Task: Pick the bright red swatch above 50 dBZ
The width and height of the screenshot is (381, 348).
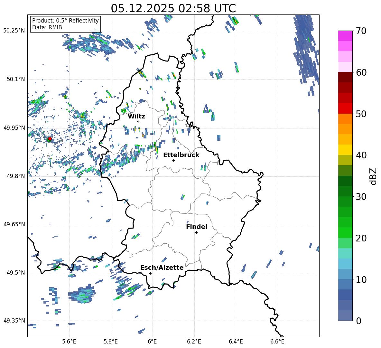Action: pyautogui.click(x=345, y=108)
